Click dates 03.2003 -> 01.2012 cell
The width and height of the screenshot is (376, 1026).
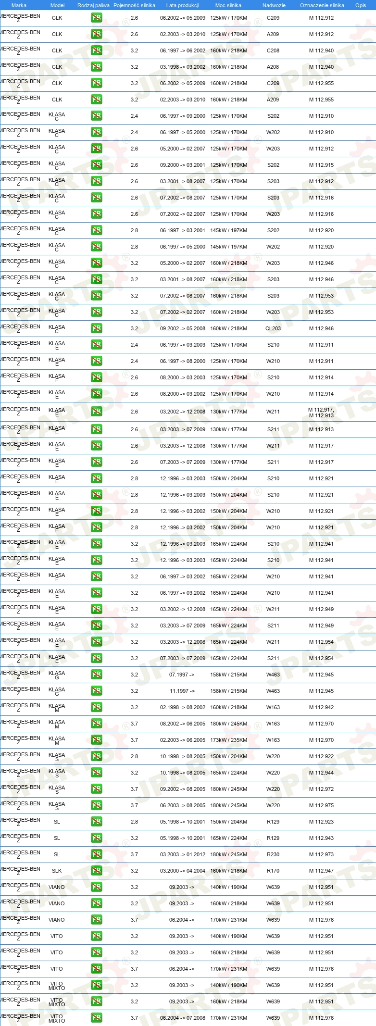coord(183,854)
